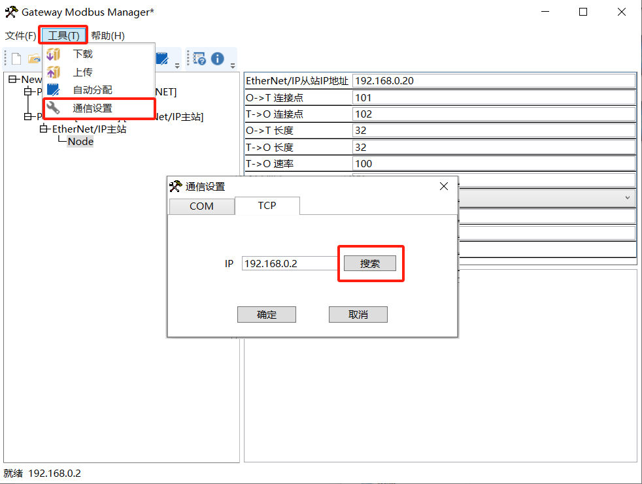Open the 工具(T) menu
The width and height of the screenshot is (642, 484).
tap(63, 35)
